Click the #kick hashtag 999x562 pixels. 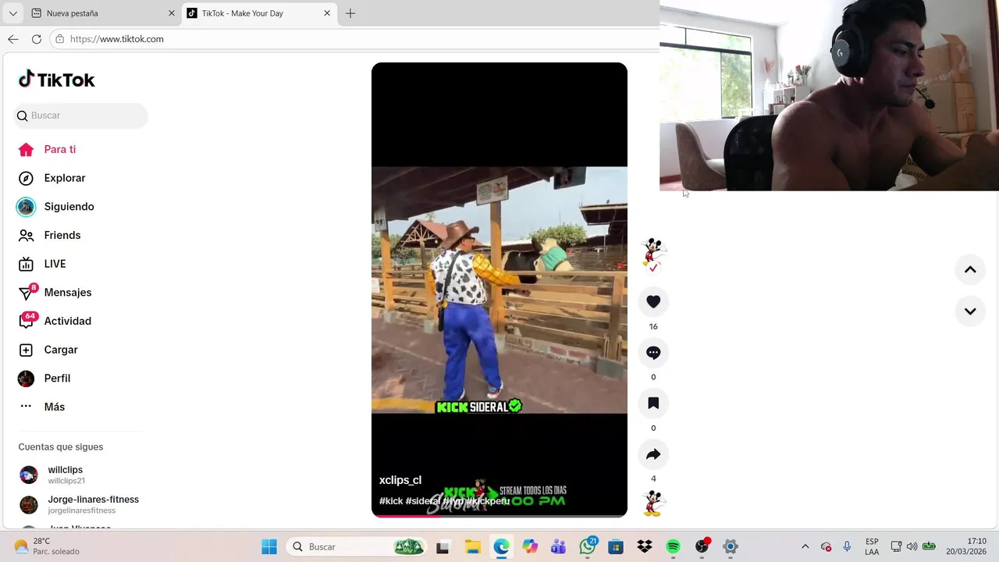pyautogui.click(x=391, y=501)
